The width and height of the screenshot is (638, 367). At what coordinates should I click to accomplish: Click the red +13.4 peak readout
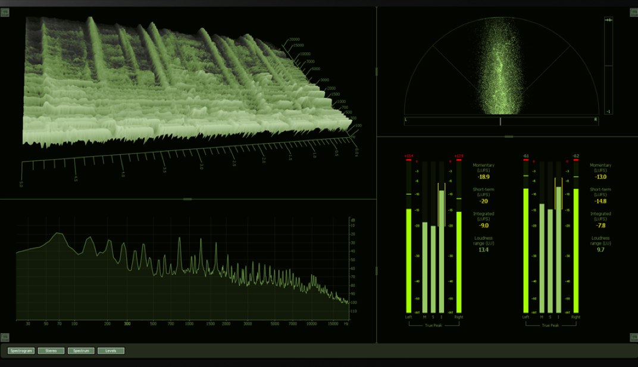[408, 156]
